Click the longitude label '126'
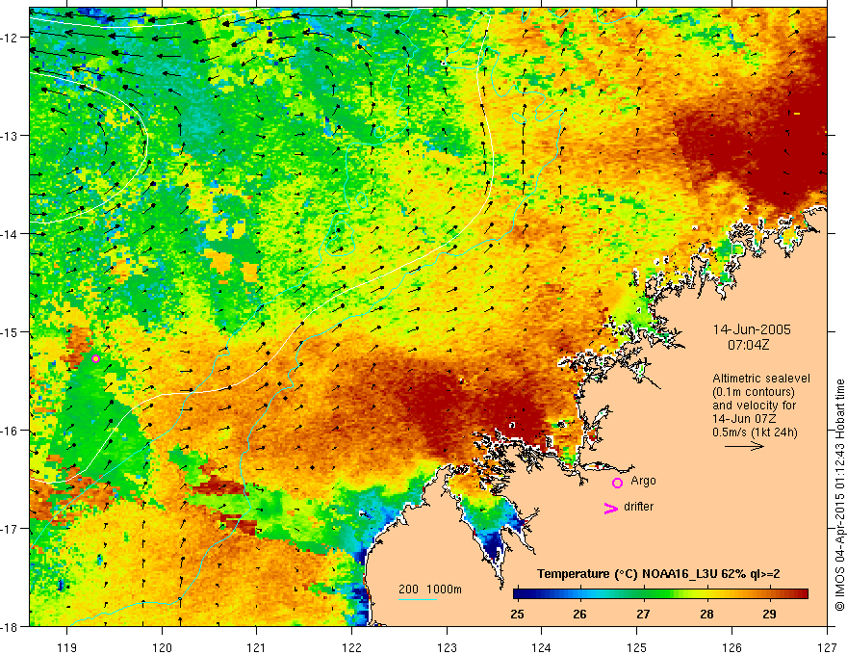The height and width of the screenshot is (655, 847). pyautogui.click(x=731, y=647)
